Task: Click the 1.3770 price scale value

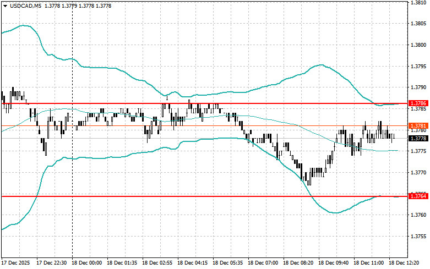Action: 418,173
